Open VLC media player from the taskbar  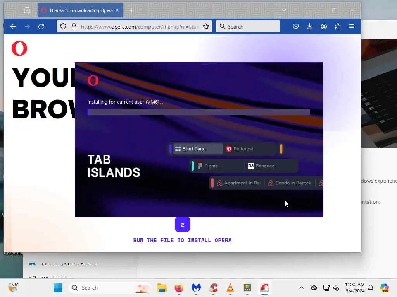coord(230,288)
